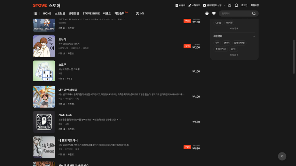Open the 다르미안 패밀리 thumbnail
Viewport: 296px width, 166px height.
tap(44, 97)
